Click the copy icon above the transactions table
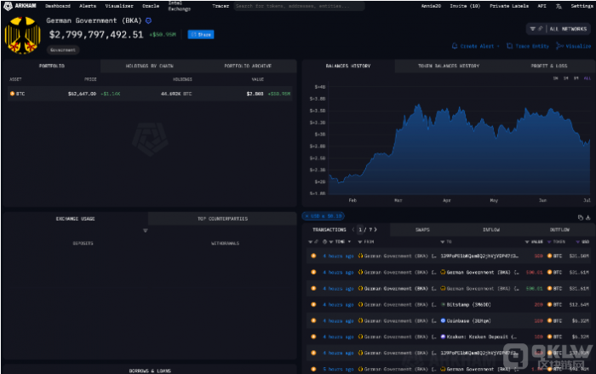 click(x=581, y=217)
